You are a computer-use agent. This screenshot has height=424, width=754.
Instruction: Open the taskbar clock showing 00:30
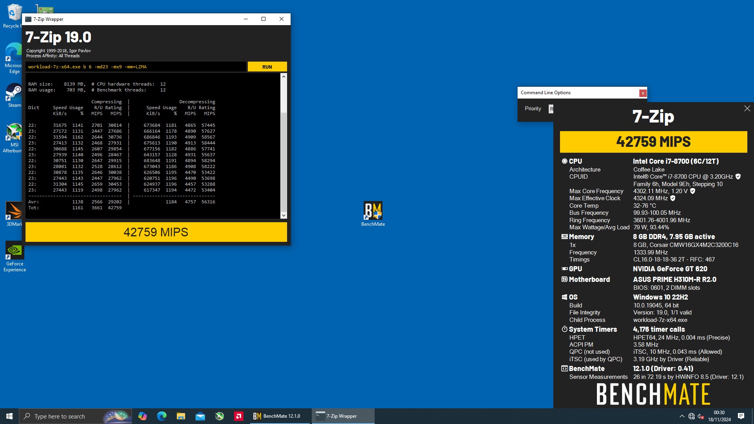tap(719, 416)
